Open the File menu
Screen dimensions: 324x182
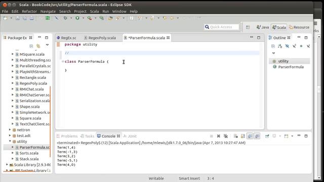5,11
